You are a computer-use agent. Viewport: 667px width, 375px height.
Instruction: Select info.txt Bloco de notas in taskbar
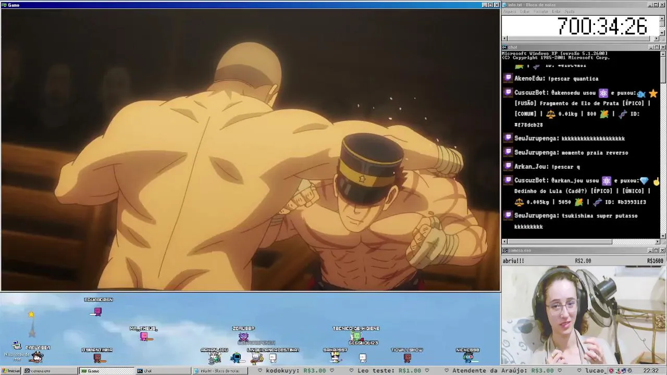(x=220, y=371)
